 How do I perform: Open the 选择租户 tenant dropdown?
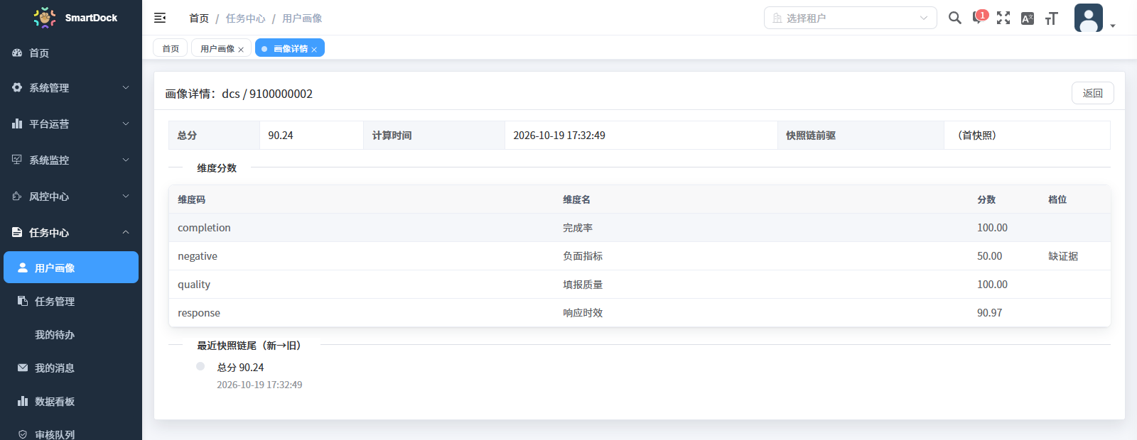[850, 18]
